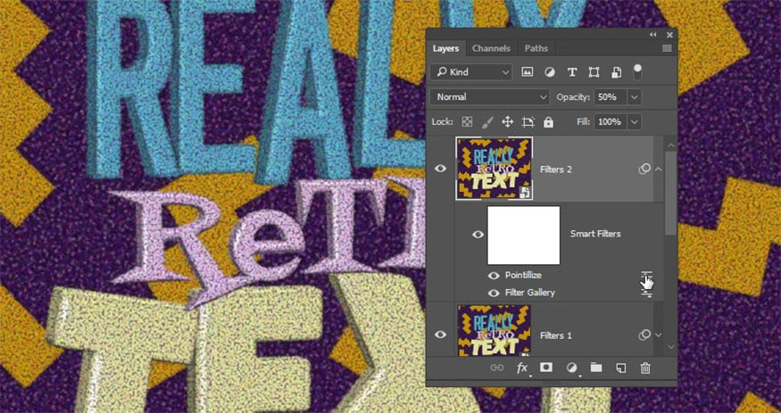Create a new layer
The height and width of the screenshot is (413, 781).
(620, 368)
